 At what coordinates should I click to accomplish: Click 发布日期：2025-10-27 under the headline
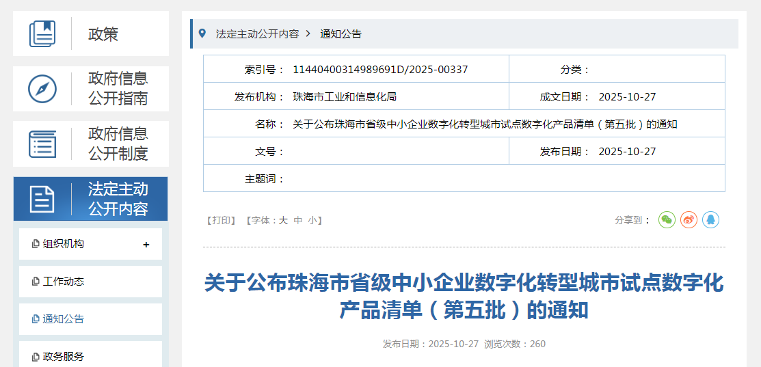click(x=431, y=344)
